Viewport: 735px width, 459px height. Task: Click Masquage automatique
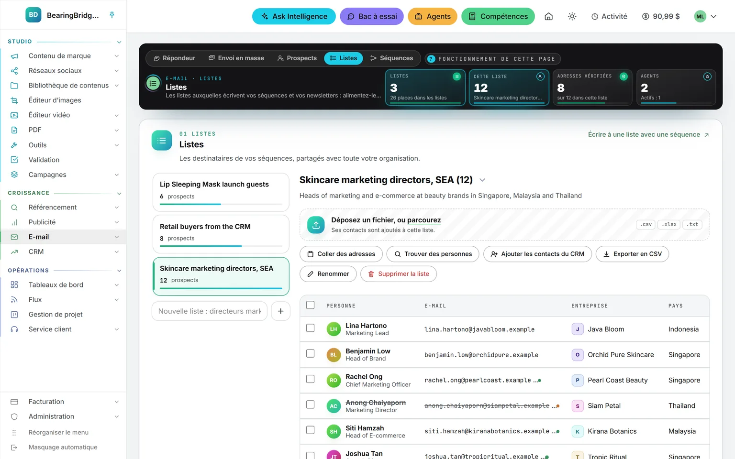(x=63, y=447)
